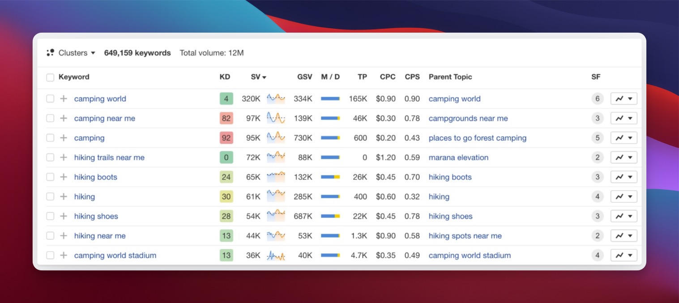Expand the dropdown arrow on the hiking chart button
The width and height of the screenshot is (679, 303).
(630, 196)
